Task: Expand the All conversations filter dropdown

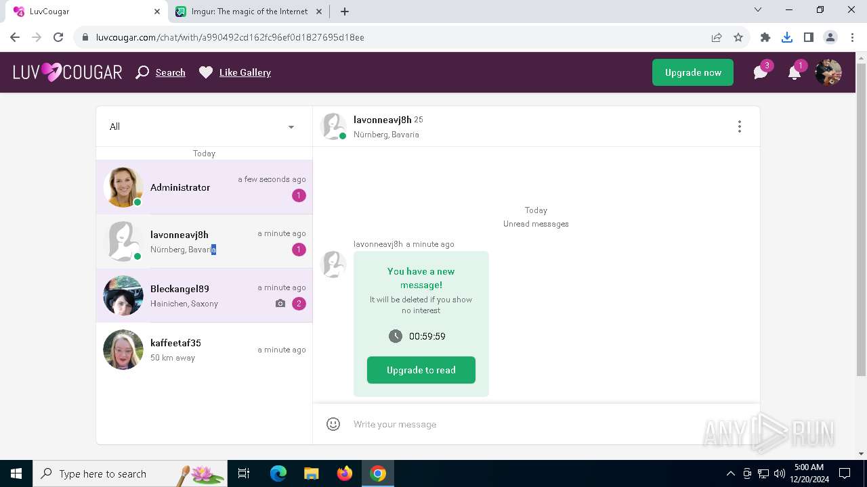Action: pyautogui.click(x=204, y=126)
